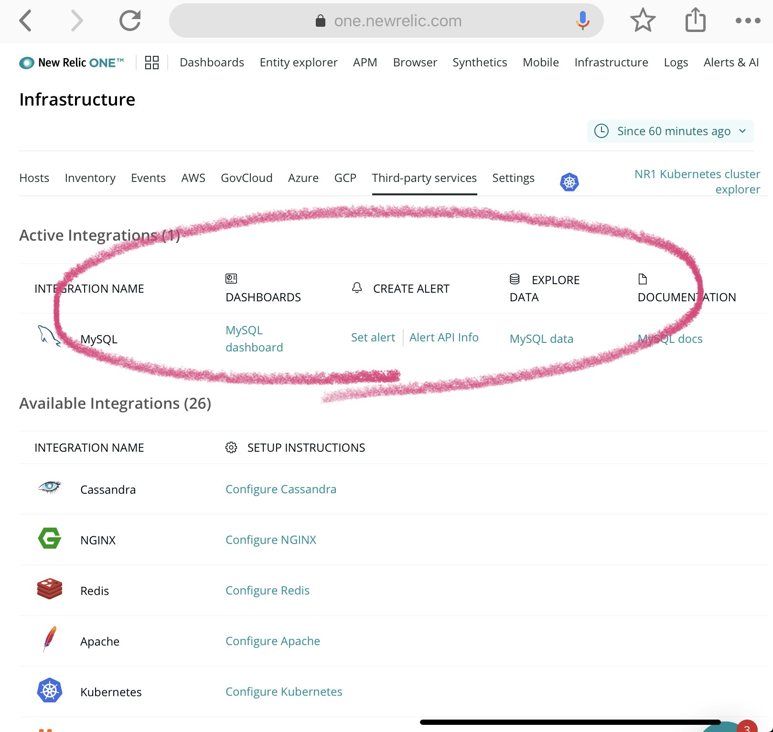Switch to the GovCloud tab
This screenshot has width=773, height=732.
[x=247, y=178]
